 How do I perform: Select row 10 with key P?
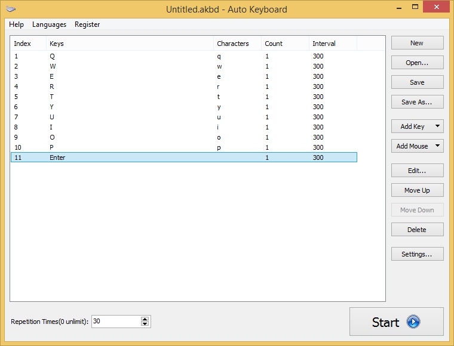[184, 147]
